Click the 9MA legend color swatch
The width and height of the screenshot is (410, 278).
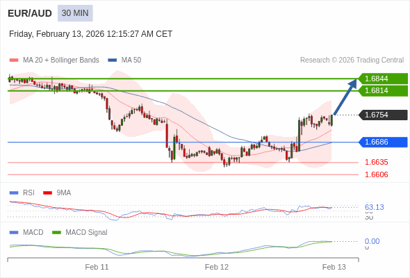coord(47,193)
